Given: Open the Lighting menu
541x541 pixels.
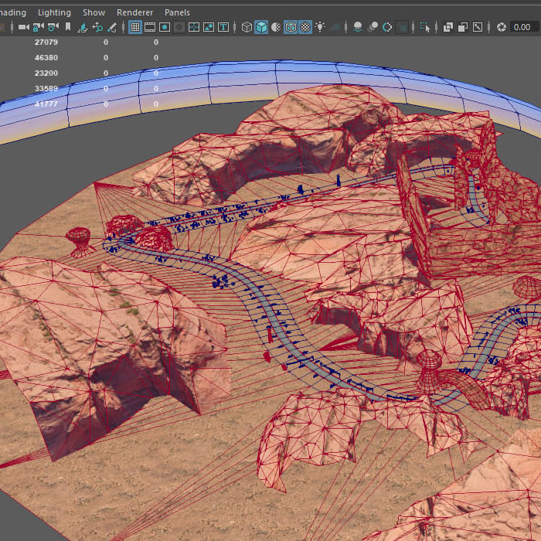Looking at the screenshot, I should click(x=54, y=12).
